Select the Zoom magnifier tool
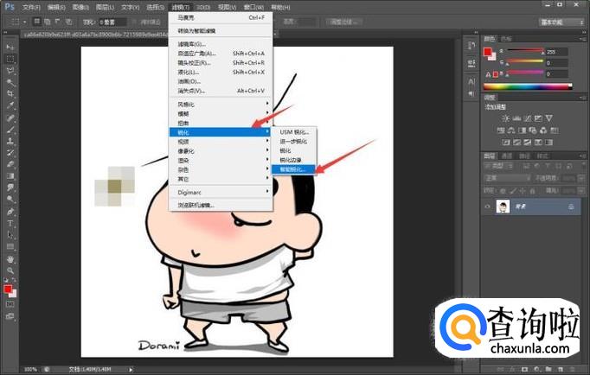The width and height of the screenshot is (590, 375). click(x=10, y=270)
